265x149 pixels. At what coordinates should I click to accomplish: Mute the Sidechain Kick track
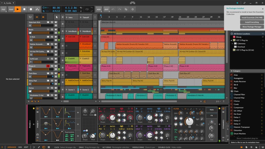[56, 22]
